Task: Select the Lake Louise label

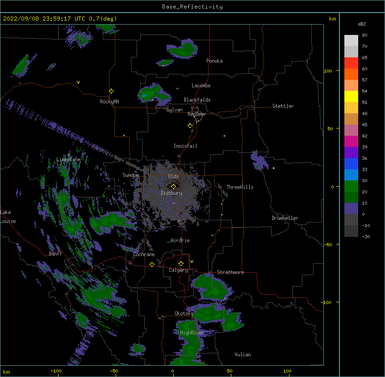Action: pos(8,217)
